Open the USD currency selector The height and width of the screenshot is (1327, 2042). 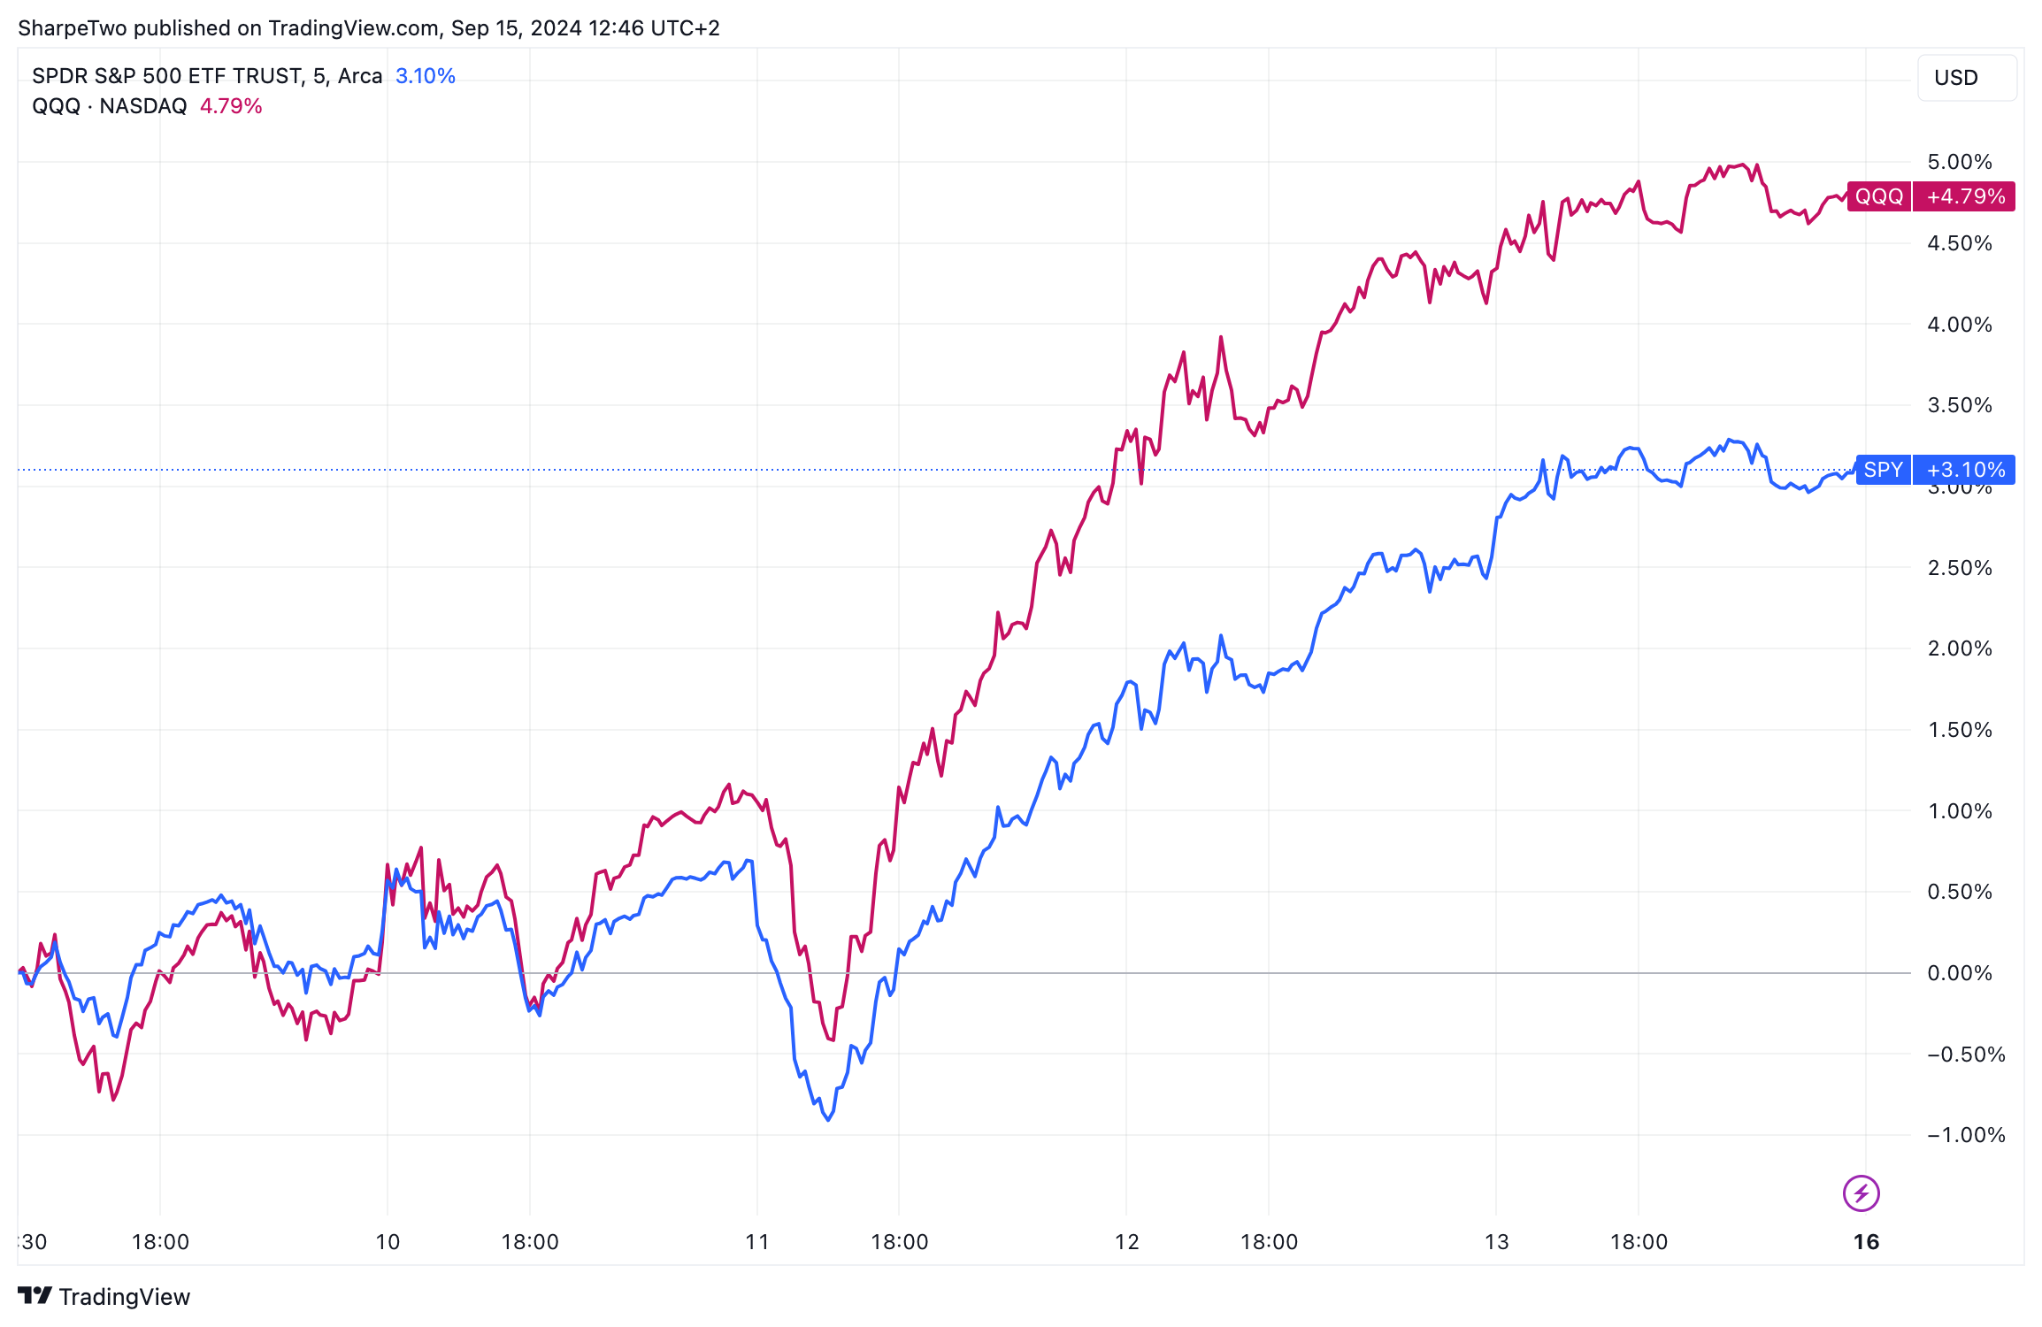(1966, 78)
